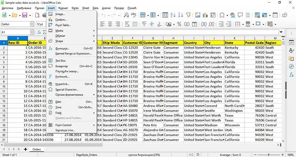The width and height of the screenshot is (296, 157).
Task: Click the New spreadsheet toolbar icon
Action: tap(4, 15)
